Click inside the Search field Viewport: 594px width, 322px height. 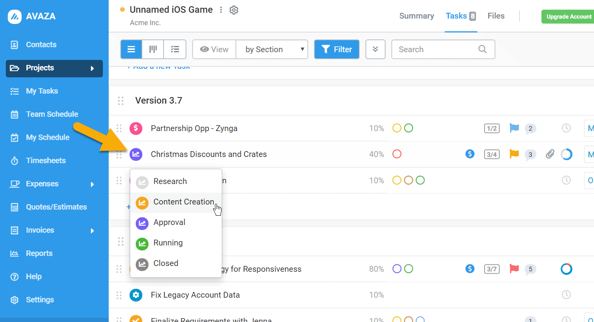pos(433,49)
